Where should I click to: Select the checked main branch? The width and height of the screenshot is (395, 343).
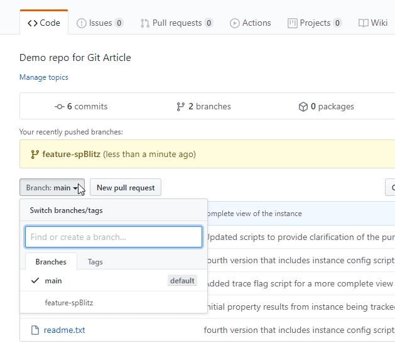point(53,281)
